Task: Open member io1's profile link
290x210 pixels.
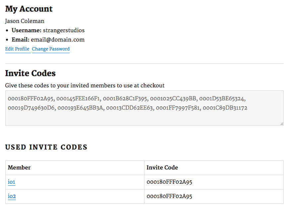Action: coord(12,182)
